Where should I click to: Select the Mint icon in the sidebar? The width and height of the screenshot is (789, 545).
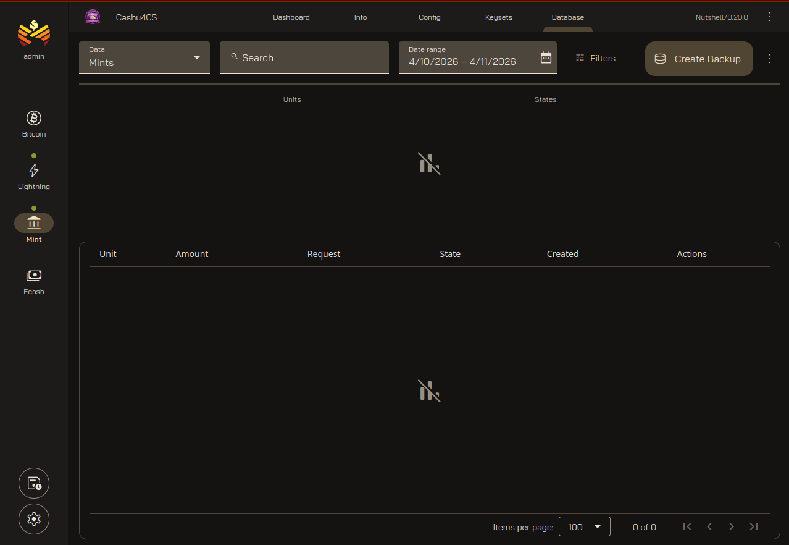(33, 222)
